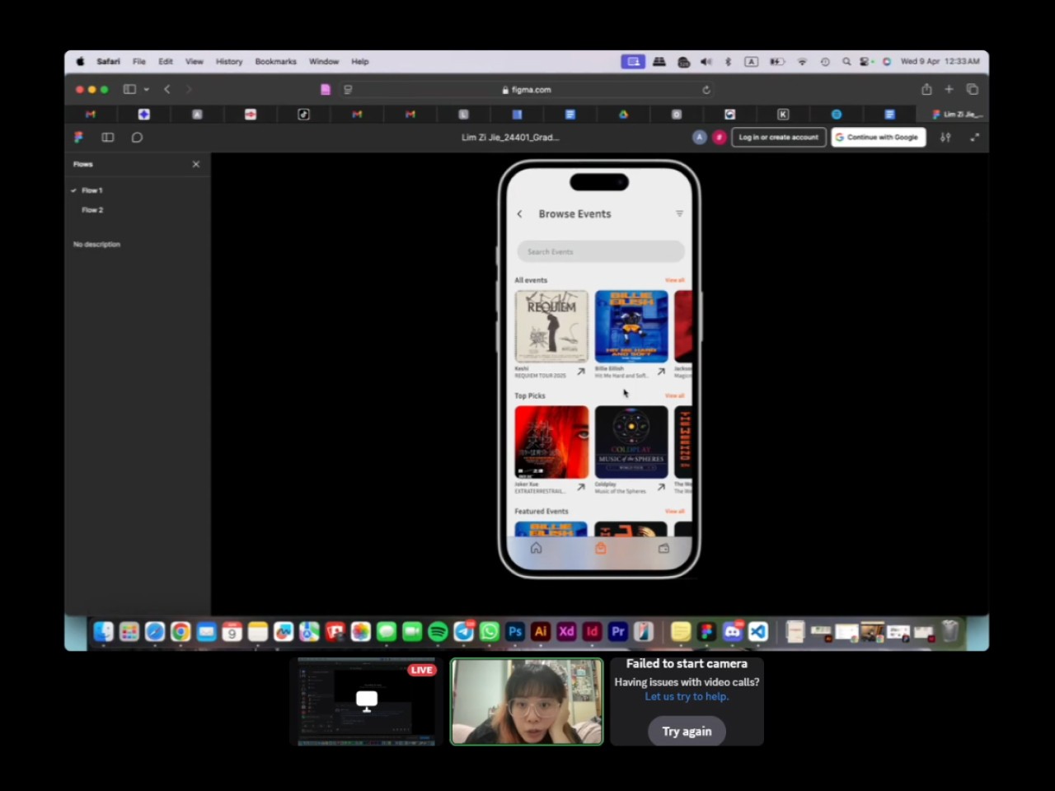
Task: Toggle the Figma sidebar panel icon
Action: [x=108, y=138]
